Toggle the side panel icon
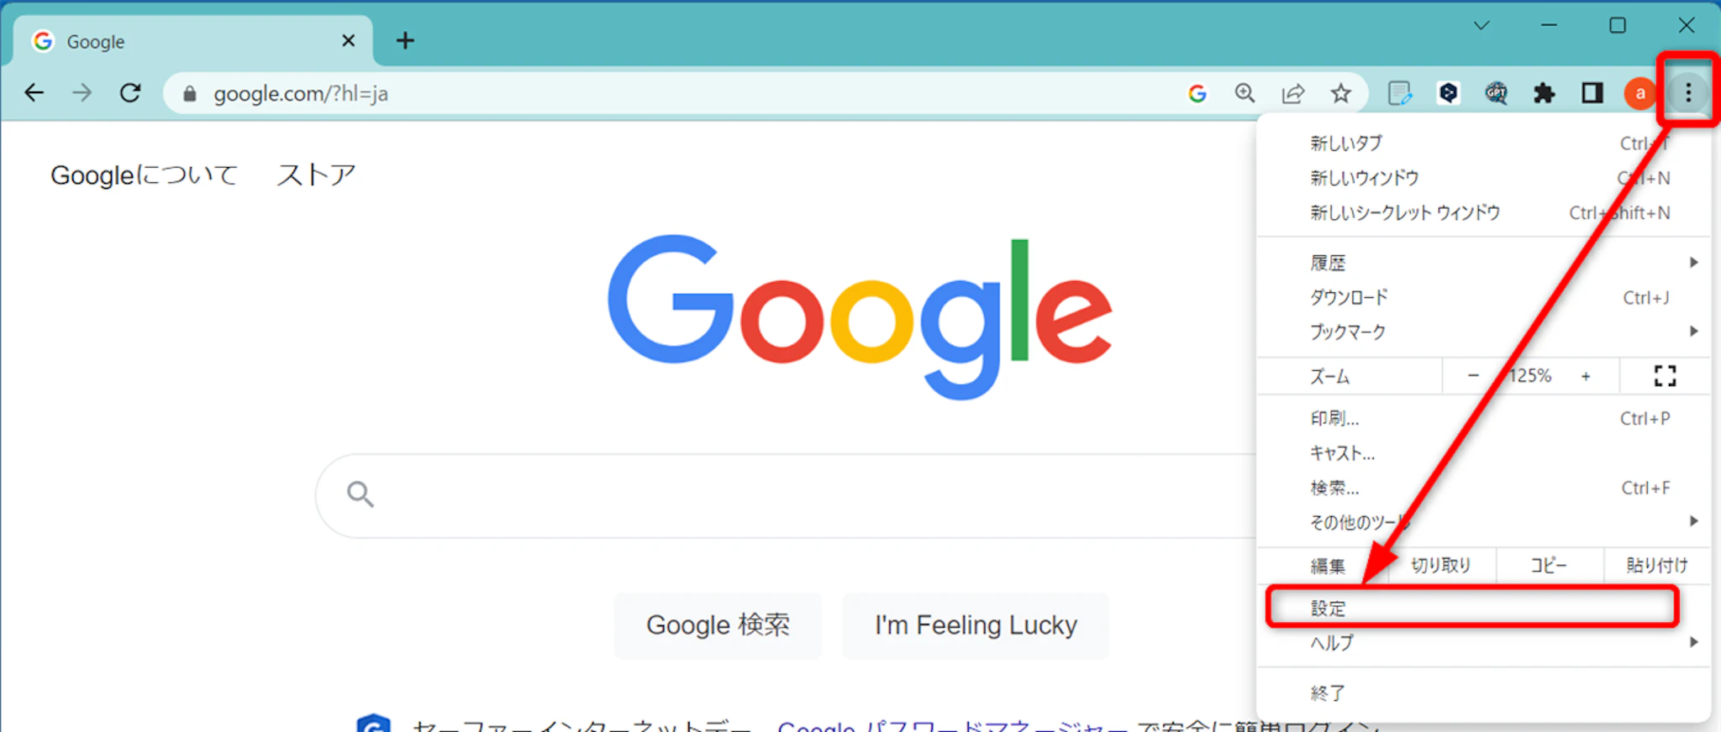Screen dimensions: 1721x732 click(x=1592, y=93)
